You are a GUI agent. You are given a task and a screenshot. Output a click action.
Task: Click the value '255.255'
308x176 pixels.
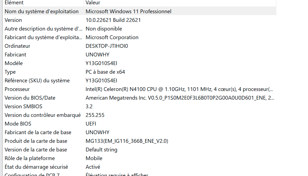pyautogui.click(x=95, y=115)
